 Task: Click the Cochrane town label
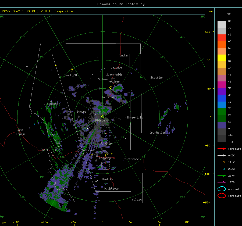click(88, 150)
